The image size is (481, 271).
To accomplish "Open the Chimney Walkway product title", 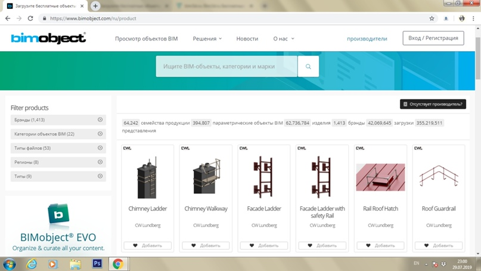I will click(x=206, y=209).
